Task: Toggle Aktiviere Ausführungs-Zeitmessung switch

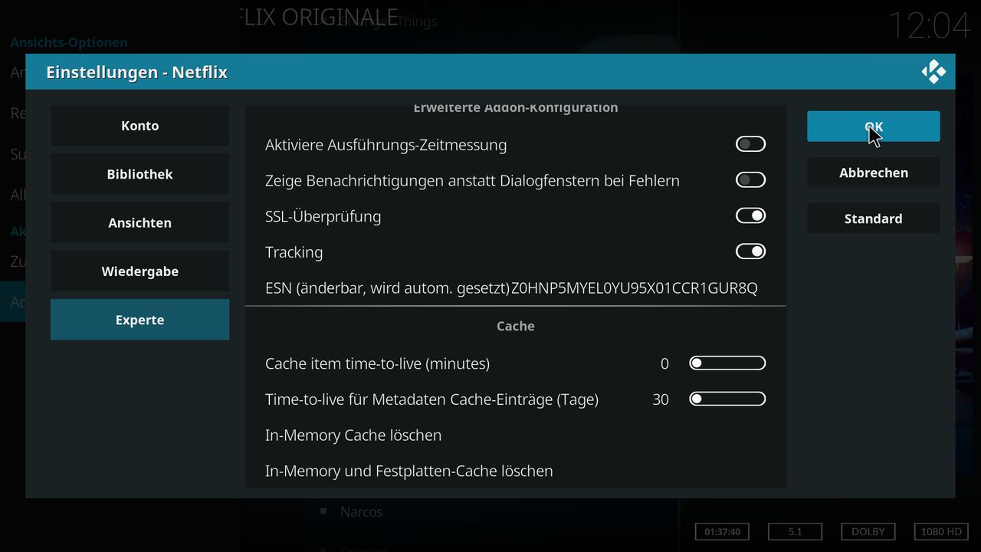Action: [x=750, y=144]
